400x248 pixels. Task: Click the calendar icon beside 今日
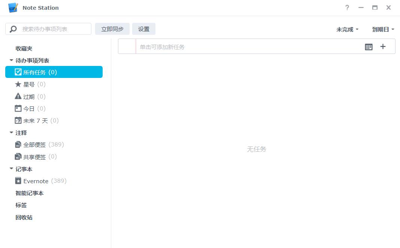coord(18,108)
